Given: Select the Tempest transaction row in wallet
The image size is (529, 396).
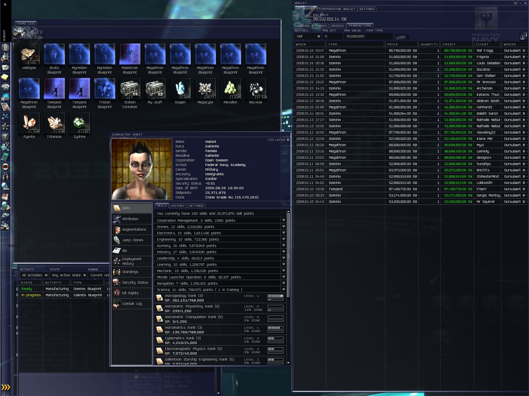Looking at the screenshot, I should pyautogui.click(x=411, y=189).
